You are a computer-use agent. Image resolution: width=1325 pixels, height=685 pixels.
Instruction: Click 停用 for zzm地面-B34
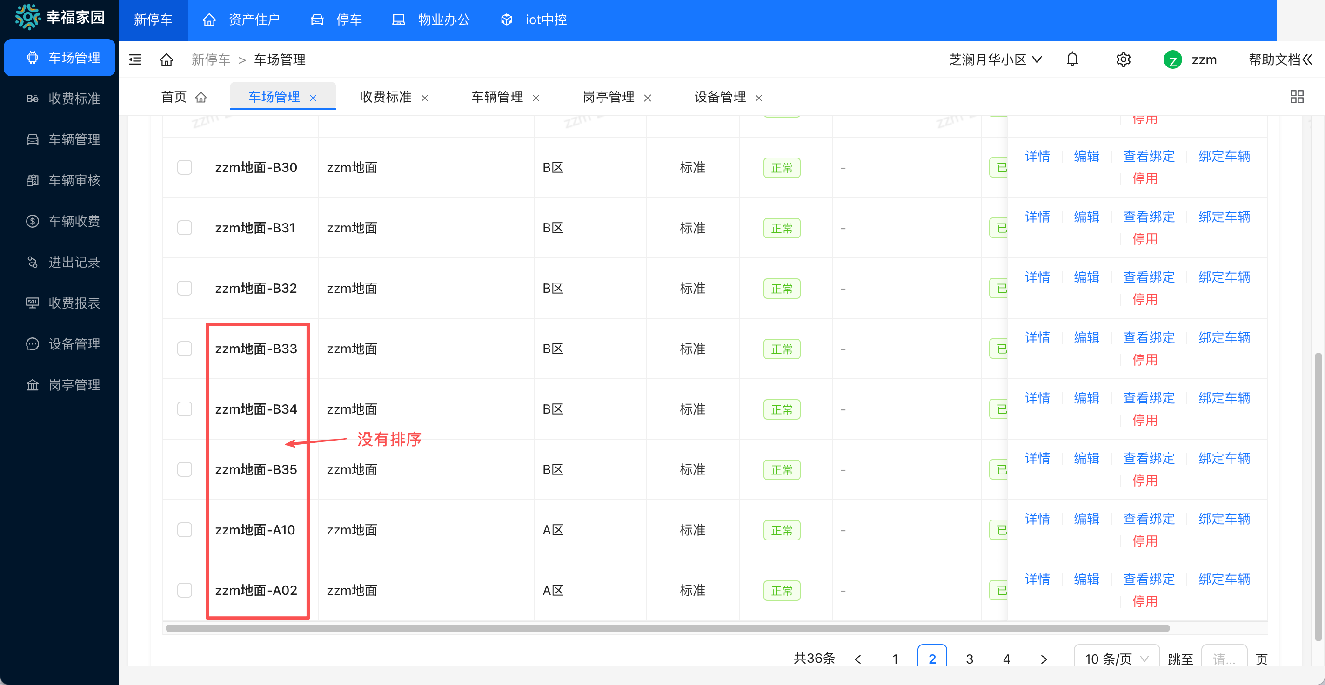click(1145, 421)
